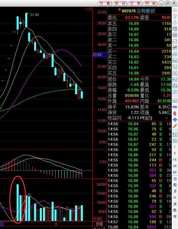The width and height of the screenshot is (178, 229).
Task: Click the 买三 volume 5433
Action: click(166, 62)
